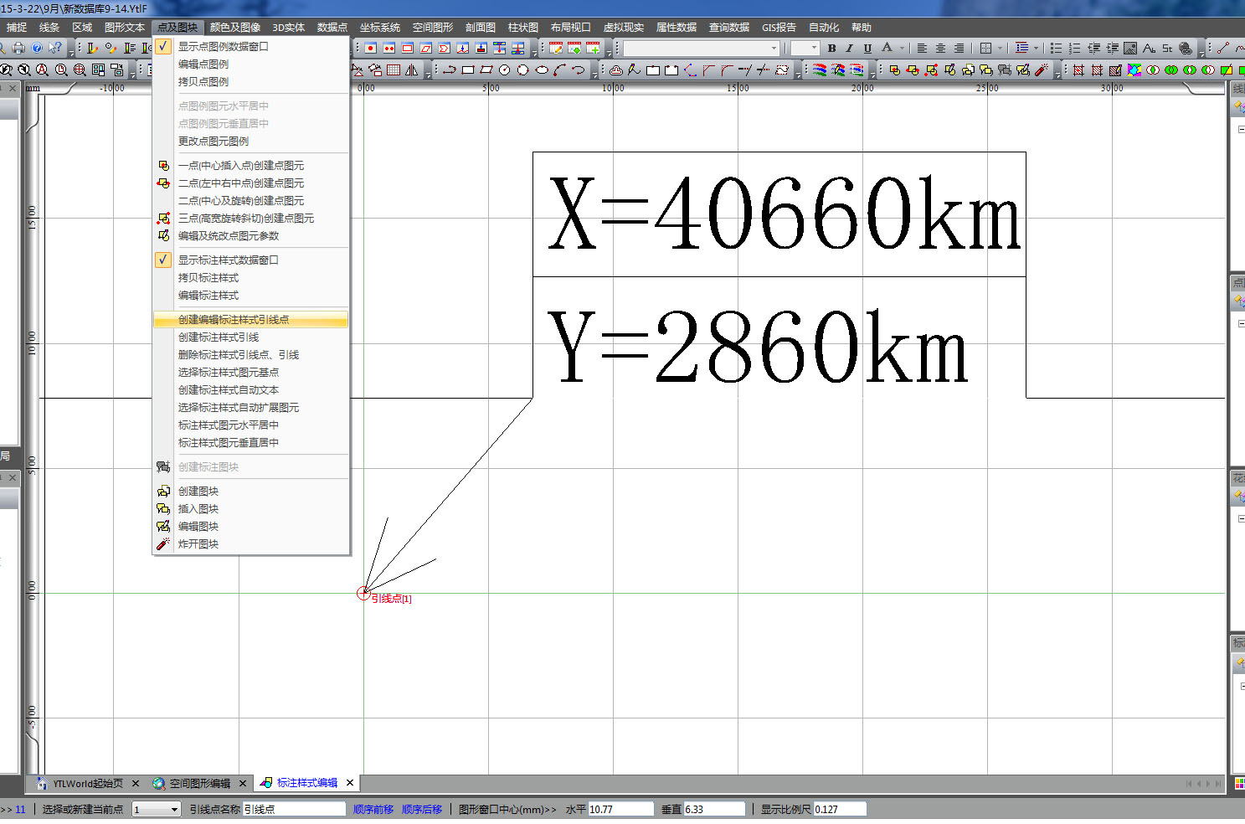Select the draw parallelogram tool icon
The width and height of the screenshot is (1245, 824).
(x=486, y=70)
